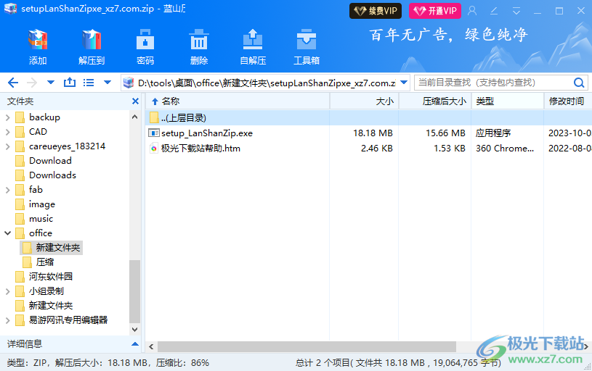Screen dimensions: 592x371
Task: Click the htm file Chrome icon
Action: pos(154,148)
